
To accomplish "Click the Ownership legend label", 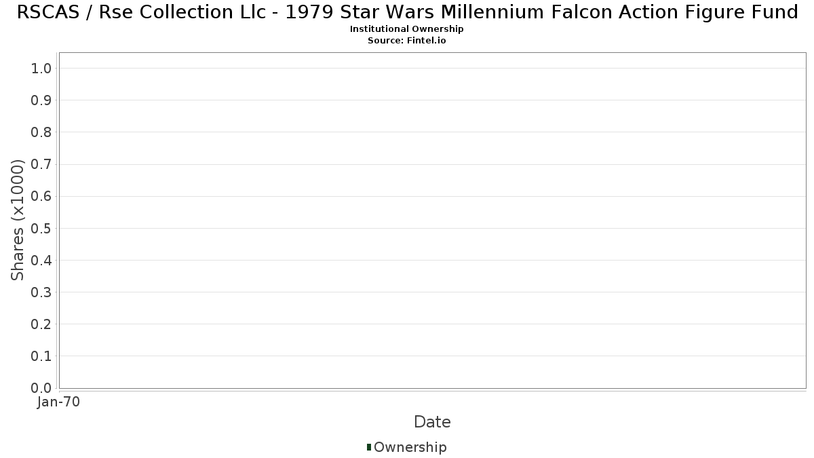I will [x=410, y=447].
